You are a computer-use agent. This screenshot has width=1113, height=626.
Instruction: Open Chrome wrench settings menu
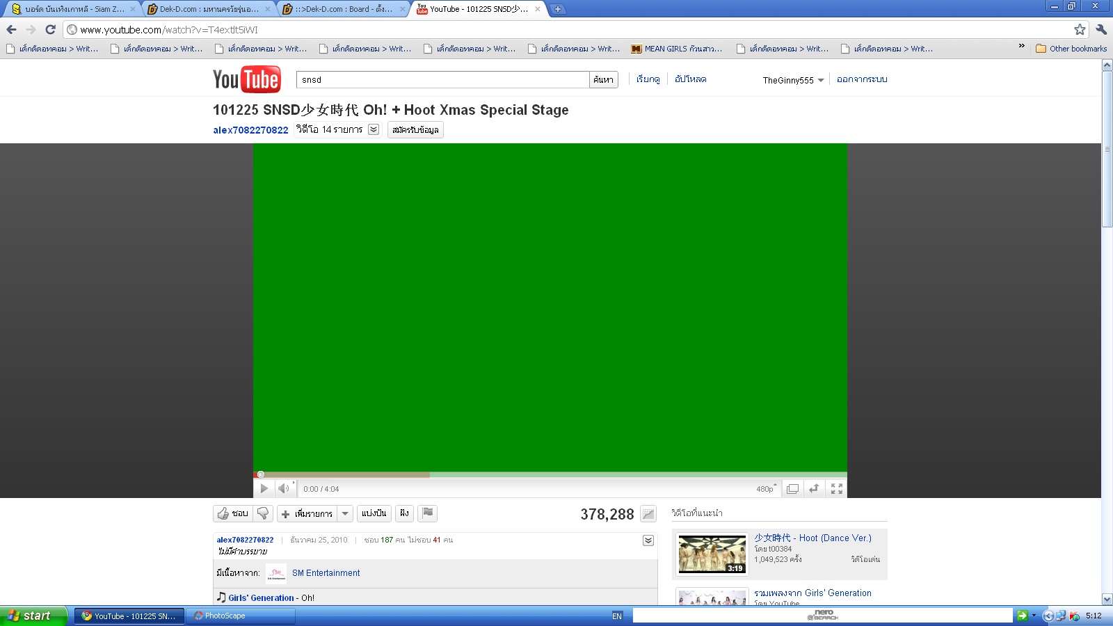(1101, 29)
